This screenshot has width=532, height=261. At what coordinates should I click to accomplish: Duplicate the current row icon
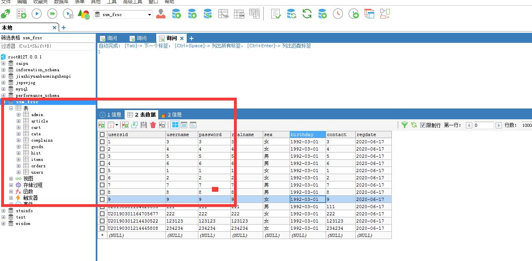(x=135, y=125)
